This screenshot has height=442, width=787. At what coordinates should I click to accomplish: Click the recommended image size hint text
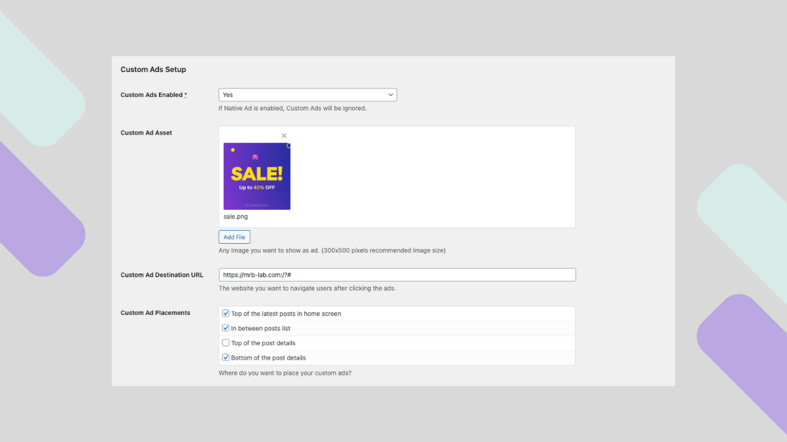click(332, 250)
